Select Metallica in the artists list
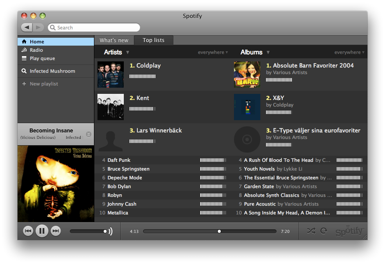Image resolution: width=385 pixels, height=264 pixels. 162,213
